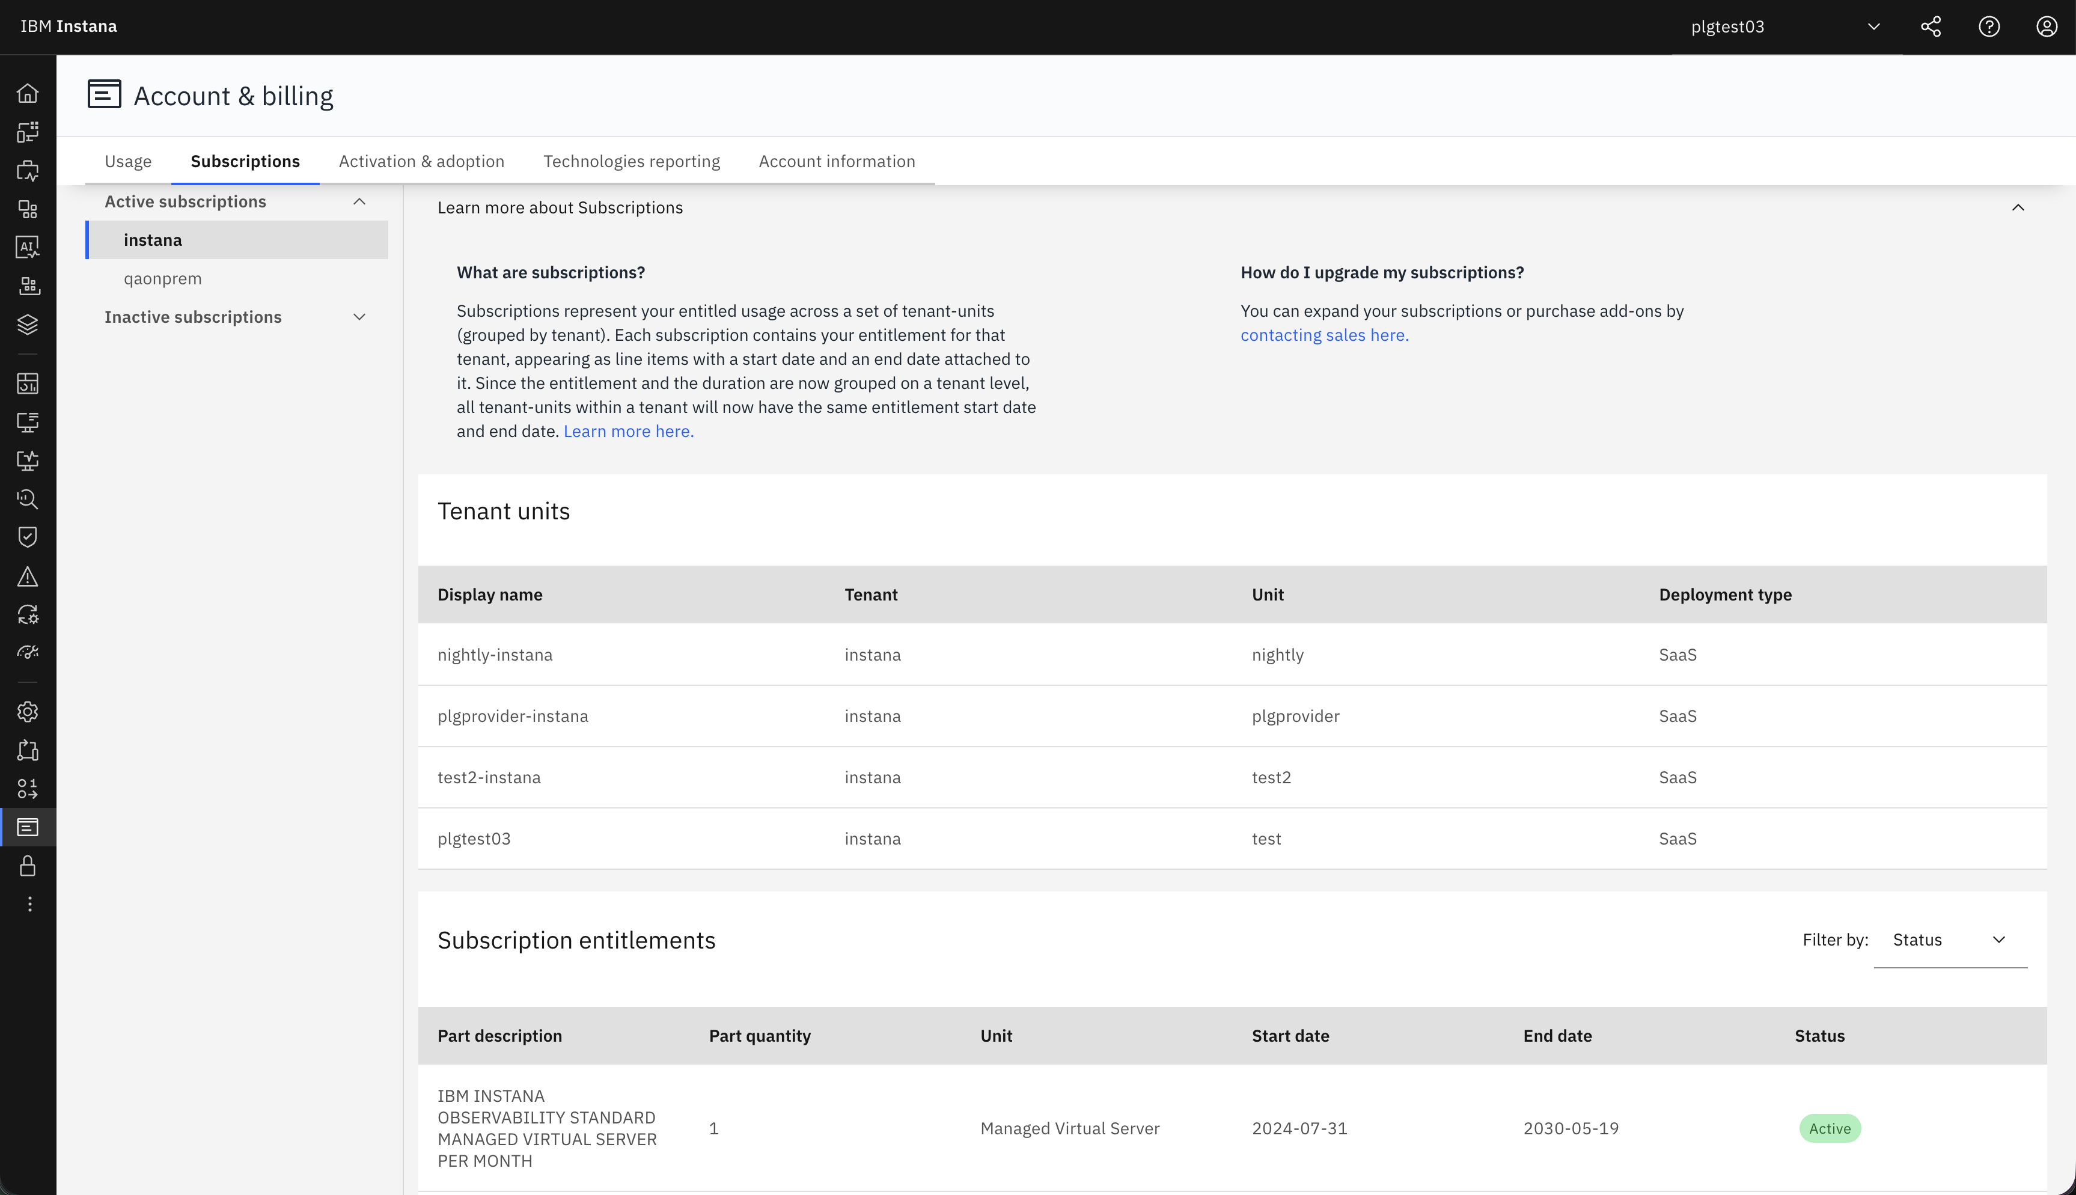
Task: Click the contacting sales here link
Action: pos(1324,335)
